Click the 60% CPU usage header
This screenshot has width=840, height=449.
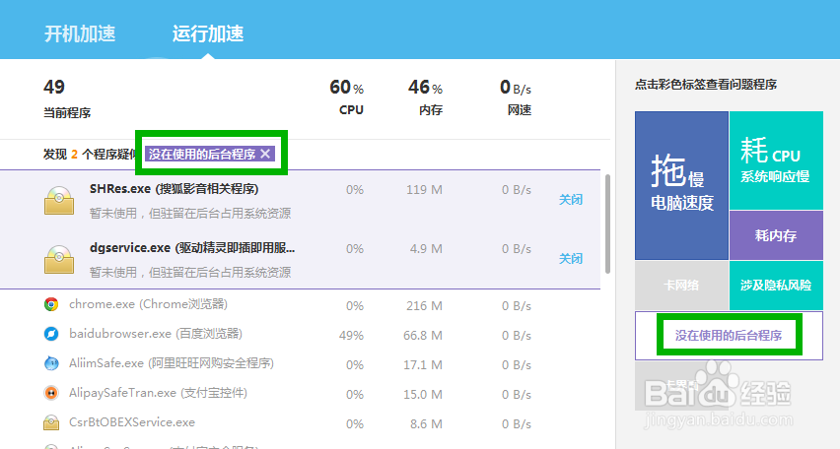(x=347, y=97)
